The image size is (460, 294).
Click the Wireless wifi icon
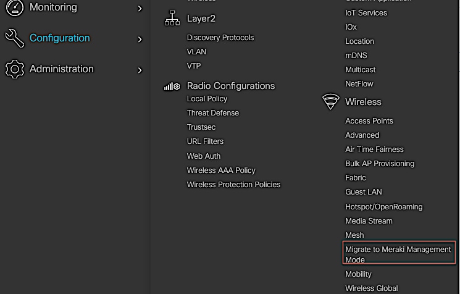(x=330, y=101)
